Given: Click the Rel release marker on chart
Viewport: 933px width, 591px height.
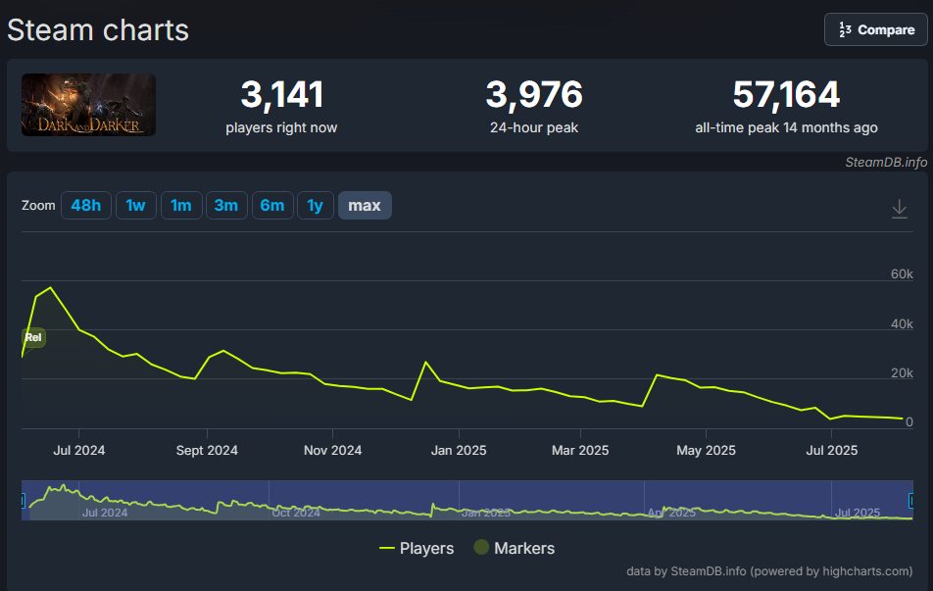Looking at the screenshot, I should [33, 337].
